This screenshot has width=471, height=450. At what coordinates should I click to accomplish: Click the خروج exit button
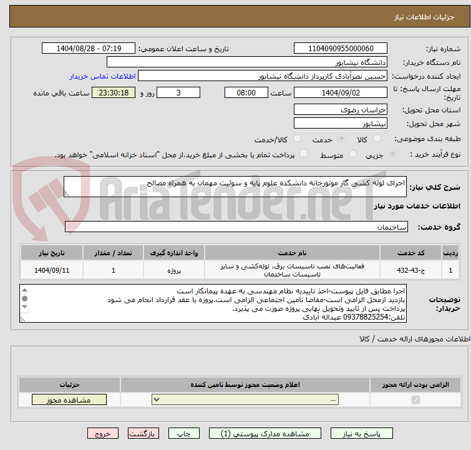[103, 434]
